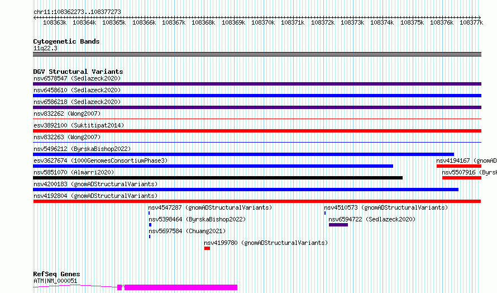Click the RefSeq Genes track title

[56, 274]
